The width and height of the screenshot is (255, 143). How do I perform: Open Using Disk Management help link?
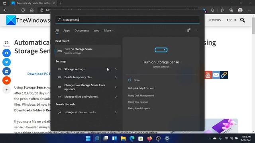click(141, 96)
